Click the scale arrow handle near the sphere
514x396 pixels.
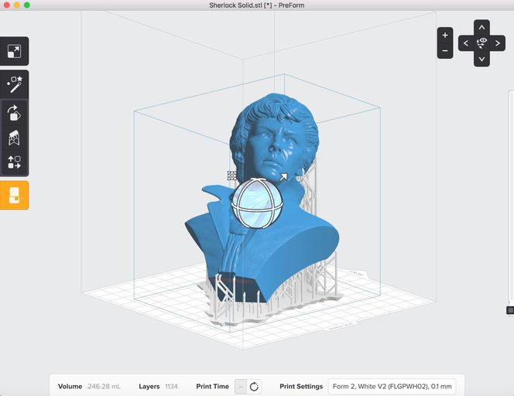point(283,177)
